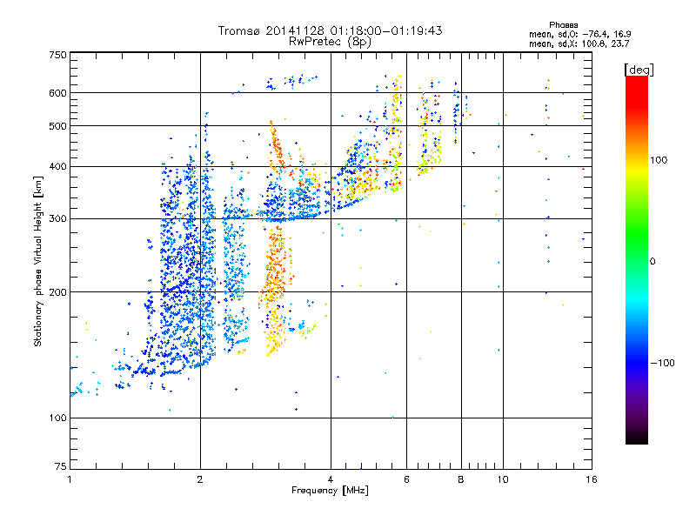The height and width of the screenshot is (522, 696).
Task: Click the colorbar tick label "0"
Action: coord(652,262)
